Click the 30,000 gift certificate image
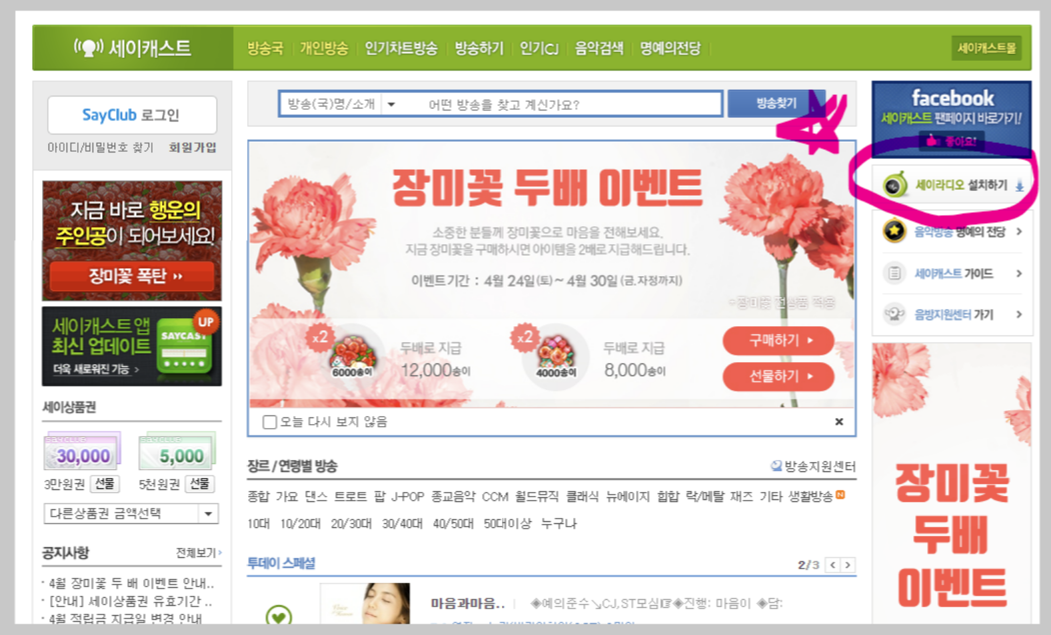Viewport: 1051px width, 635px height. click(x=83, y=451)
